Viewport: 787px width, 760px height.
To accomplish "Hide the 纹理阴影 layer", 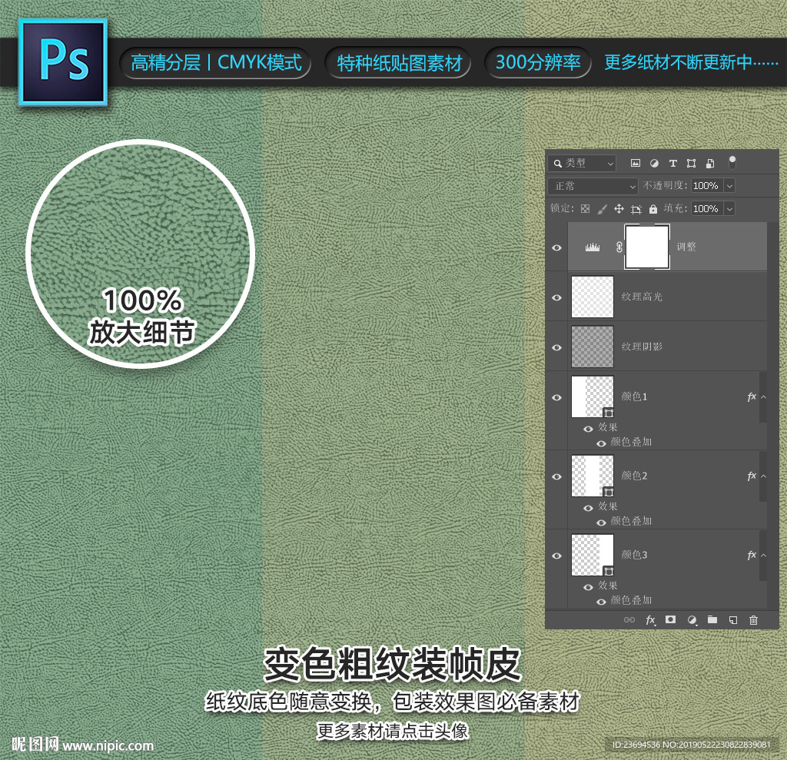I will click(x=556, y=347).
